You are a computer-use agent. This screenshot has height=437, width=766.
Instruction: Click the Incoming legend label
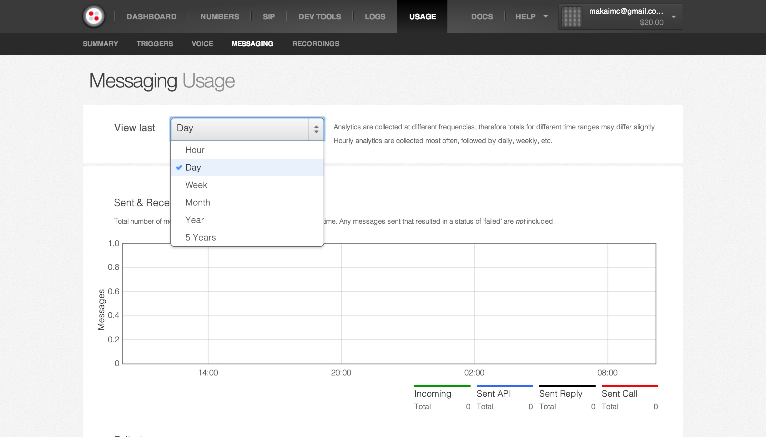click(x=433, y=394)
